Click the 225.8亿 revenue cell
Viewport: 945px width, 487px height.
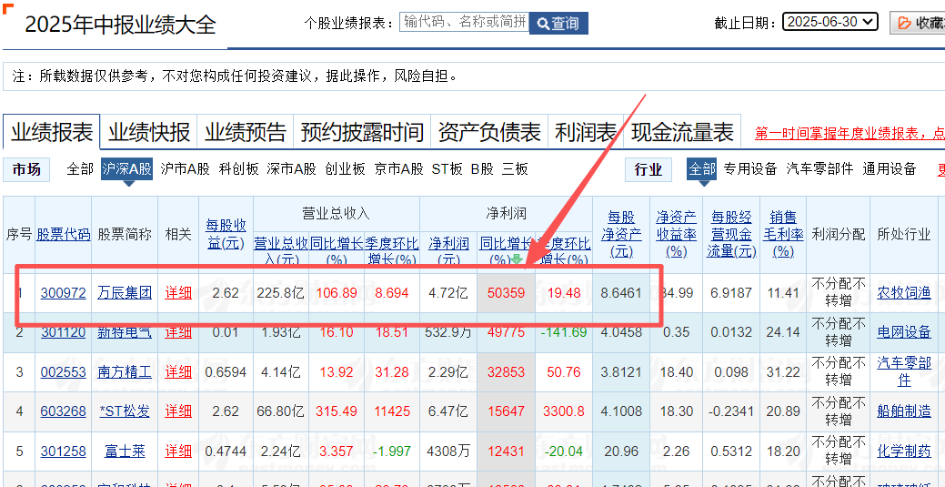(x=281, y=293)
